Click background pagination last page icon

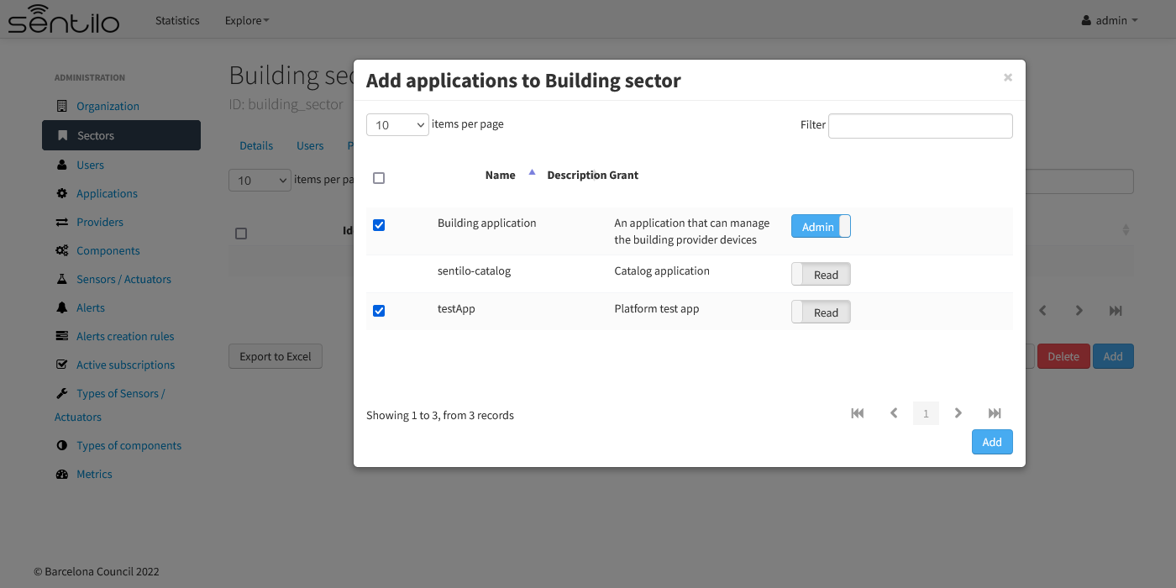1116,311
